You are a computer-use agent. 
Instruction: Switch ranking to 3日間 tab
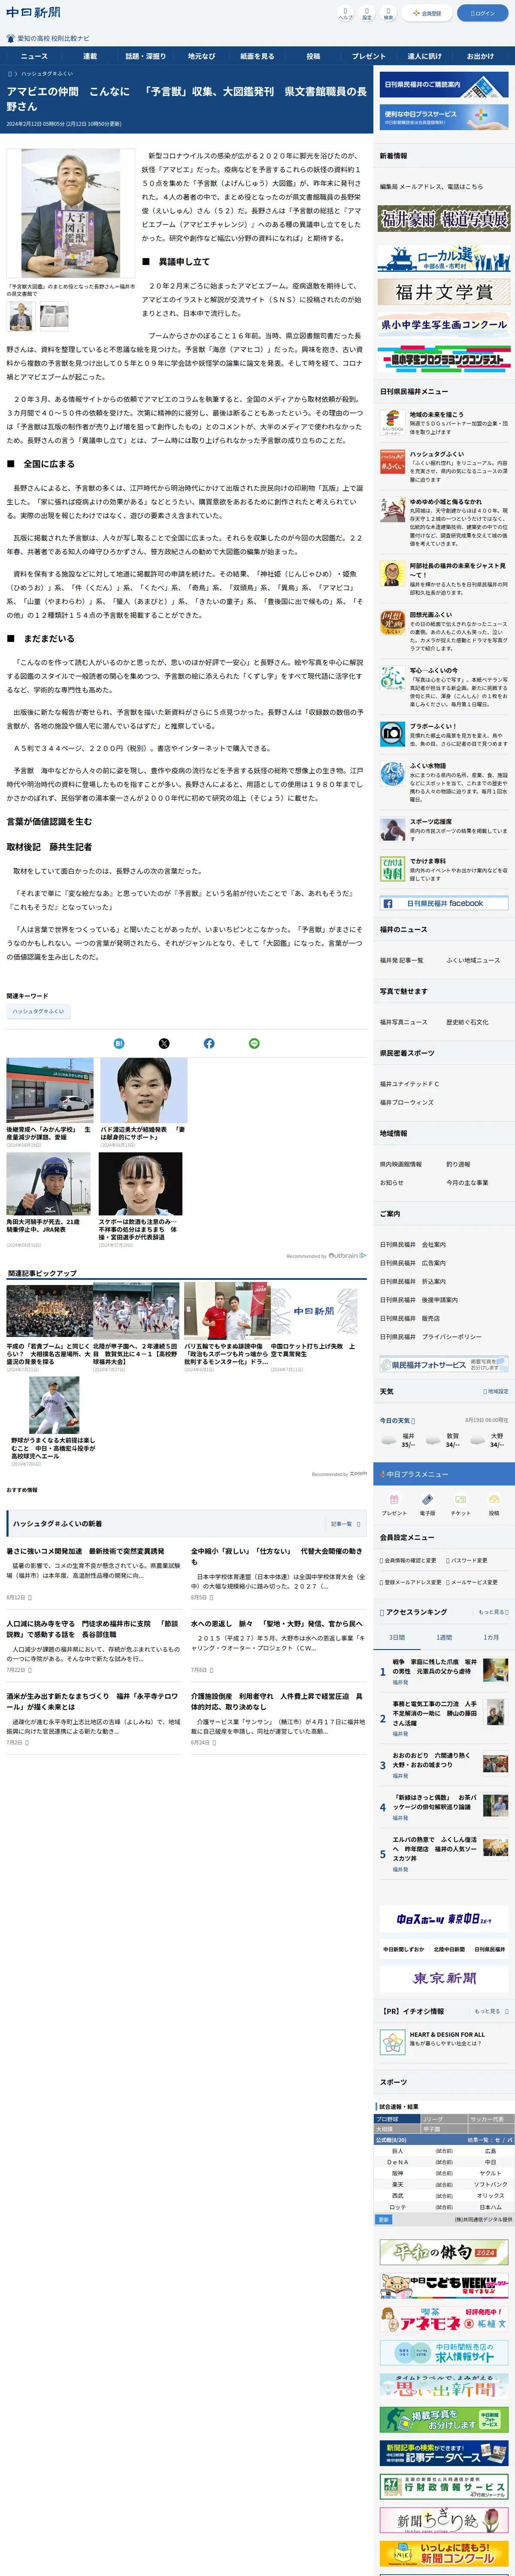click(x=397, y=1637)
